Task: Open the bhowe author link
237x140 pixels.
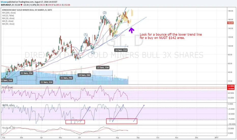Action: [x=4, y=2]
